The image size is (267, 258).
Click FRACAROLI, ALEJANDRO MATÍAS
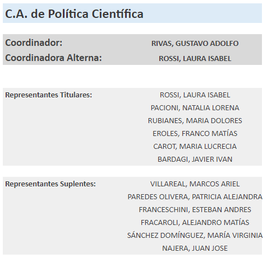pos(195,223)
